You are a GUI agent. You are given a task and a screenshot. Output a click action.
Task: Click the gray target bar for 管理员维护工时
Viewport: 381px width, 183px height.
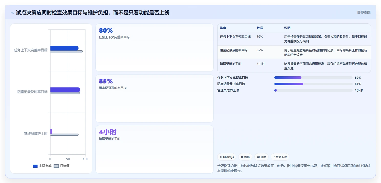coord(64,135)
